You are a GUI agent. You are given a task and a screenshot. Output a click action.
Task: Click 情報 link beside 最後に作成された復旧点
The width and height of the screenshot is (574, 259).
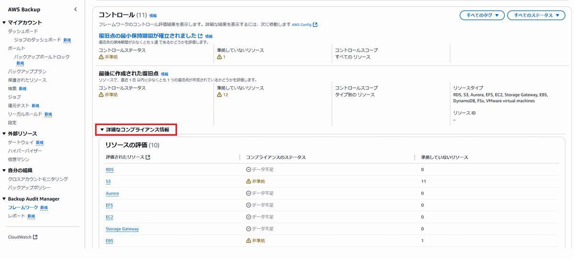click(165, 74)
